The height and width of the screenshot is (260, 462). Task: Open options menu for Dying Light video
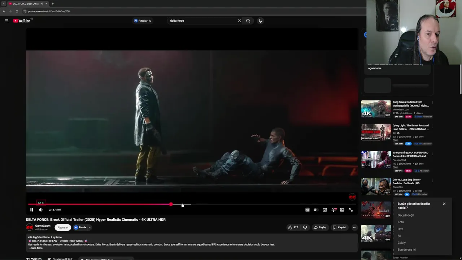432,126
